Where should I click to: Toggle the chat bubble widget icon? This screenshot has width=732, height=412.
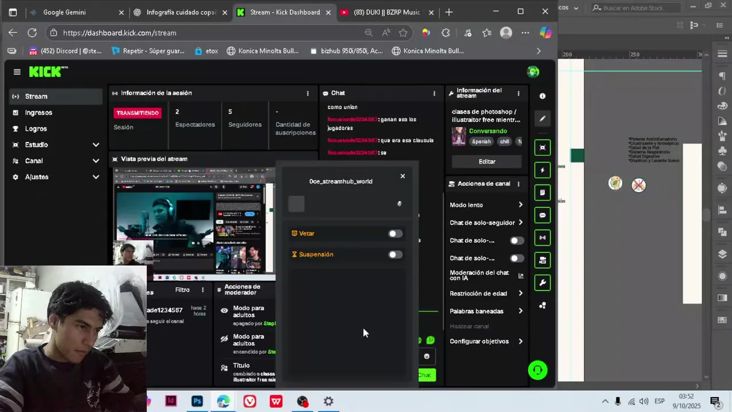[x=542, y=215]
